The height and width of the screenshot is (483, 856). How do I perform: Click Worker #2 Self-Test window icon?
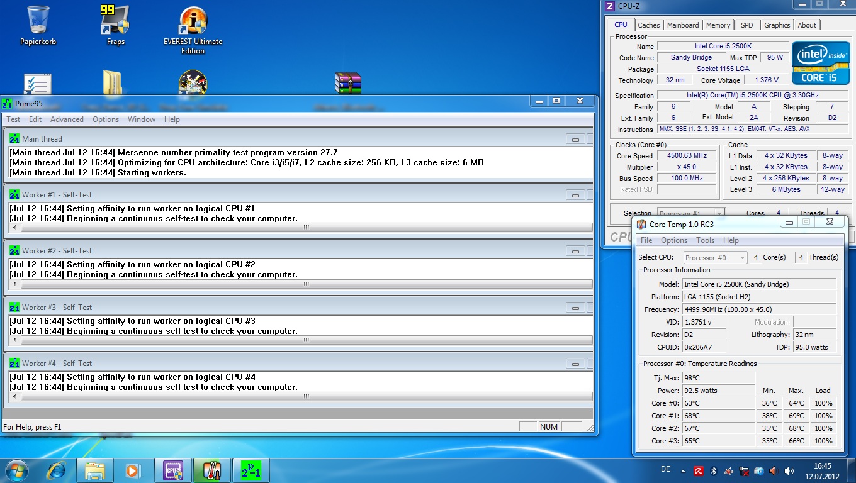click(14, 250)
